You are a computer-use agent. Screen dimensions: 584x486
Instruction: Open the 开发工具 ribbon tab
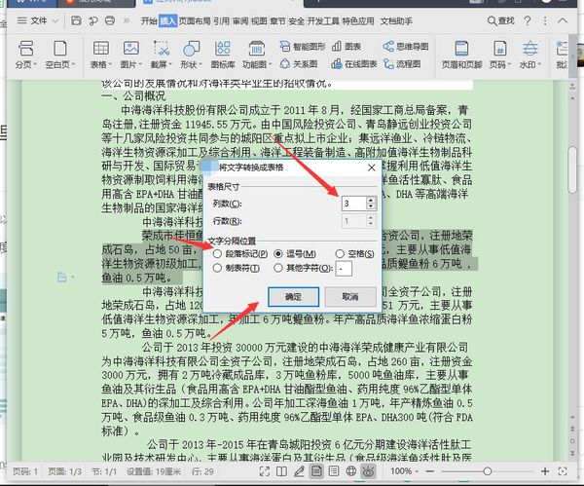[323, 21]
